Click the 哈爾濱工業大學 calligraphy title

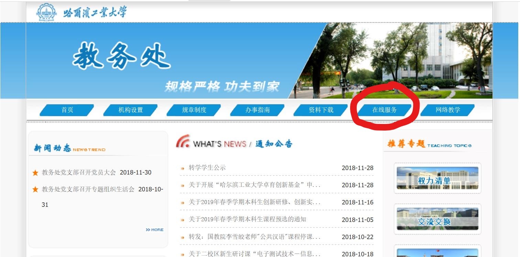coord(95,13)
